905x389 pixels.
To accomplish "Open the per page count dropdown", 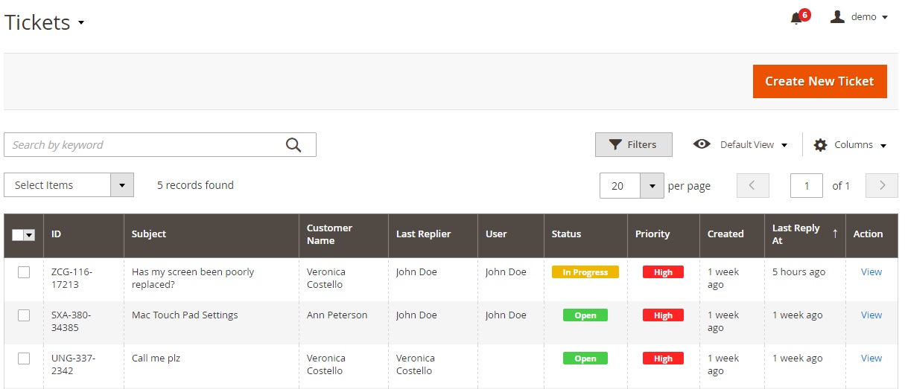I will [652, 186].
